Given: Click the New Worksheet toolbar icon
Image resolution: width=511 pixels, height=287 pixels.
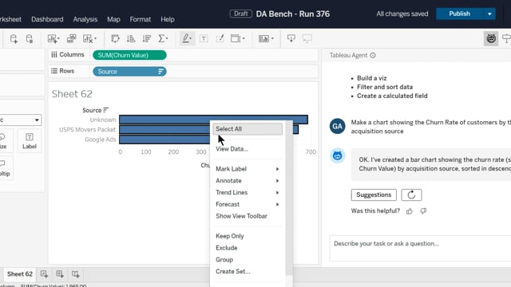Looking at the screenshot, I should (x=52, y=39).
